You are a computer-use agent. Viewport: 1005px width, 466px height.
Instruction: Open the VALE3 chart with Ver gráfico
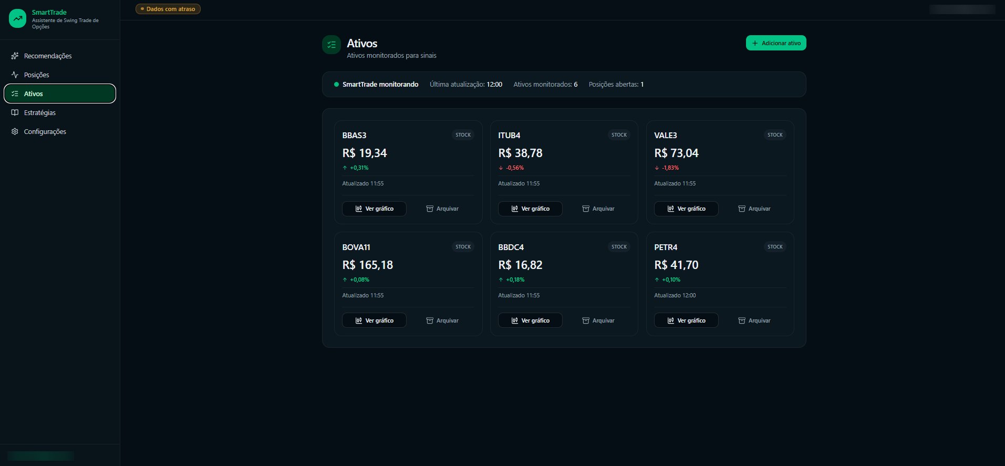686,209
